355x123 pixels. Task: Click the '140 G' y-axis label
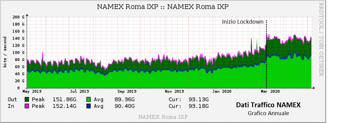pyautogui.click(x=19, y=38)
